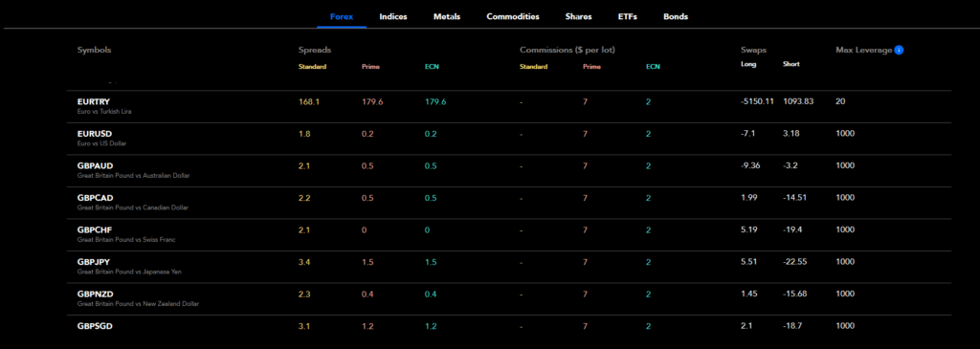980x349 pixels.
Task: Select the GBPAUD symbol
Action: (x=95, y=165)
